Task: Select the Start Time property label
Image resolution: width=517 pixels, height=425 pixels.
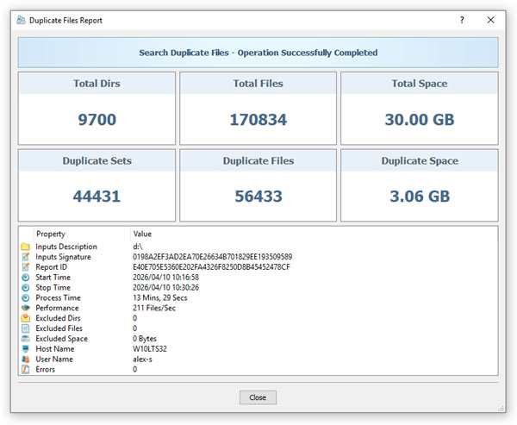Action: [53, 278]
